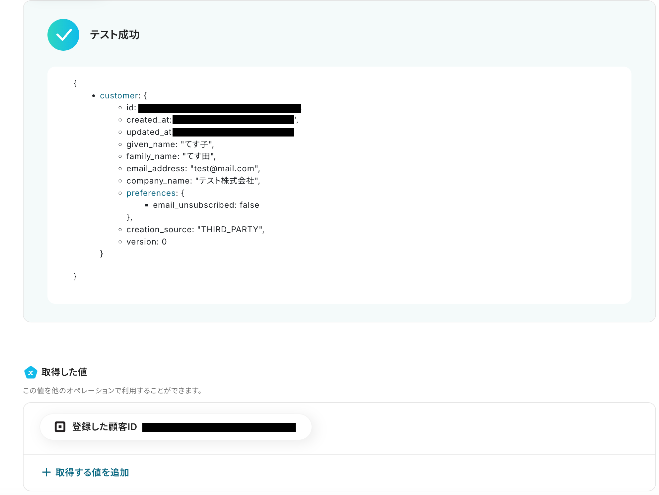Click the created_at field line

tap(149, 120)
